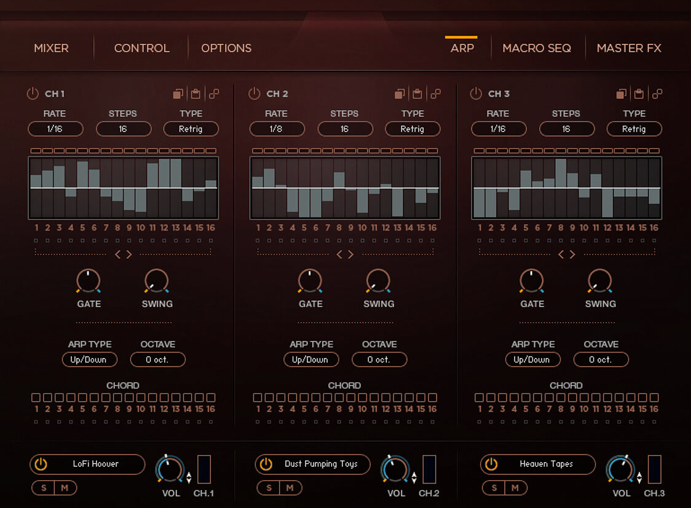This screenshot has width=691, height=508.
Task: Shift CH 1 sequence left with arrow
Action: tap(118, 255)
